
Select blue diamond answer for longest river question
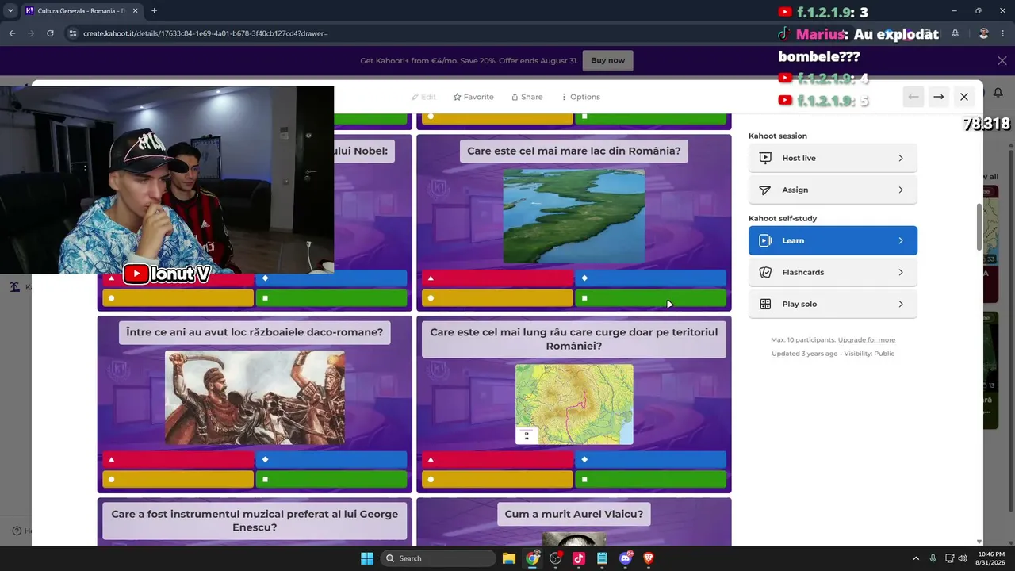tap(650, 459)
